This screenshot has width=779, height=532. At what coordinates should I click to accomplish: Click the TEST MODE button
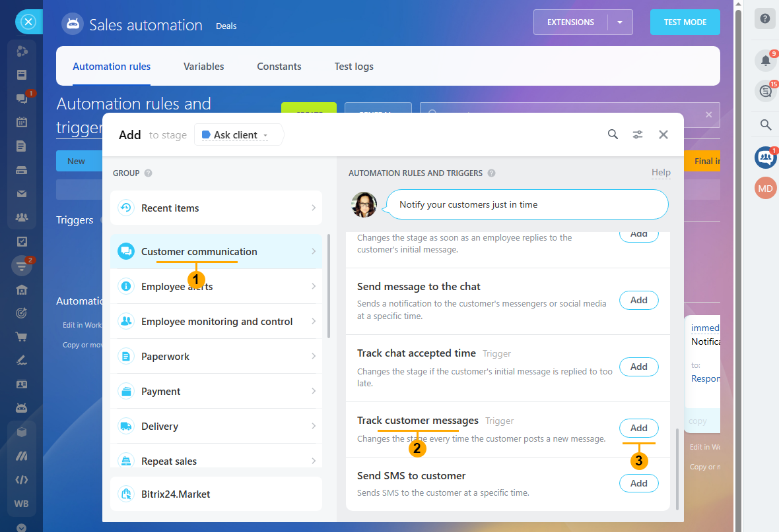(x=685, y=22)
